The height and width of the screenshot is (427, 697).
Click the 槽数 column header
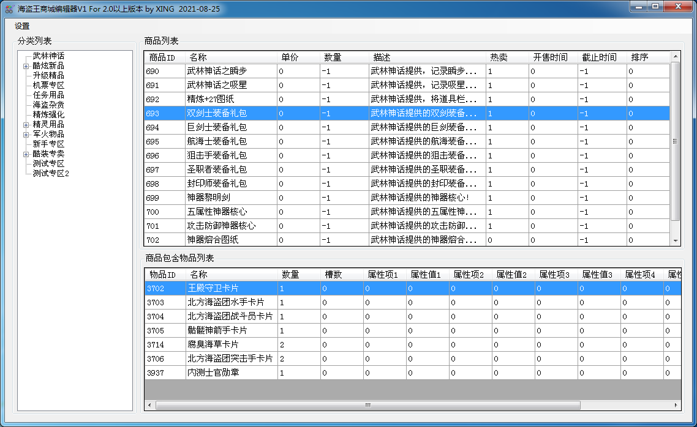tap(342, 275)
